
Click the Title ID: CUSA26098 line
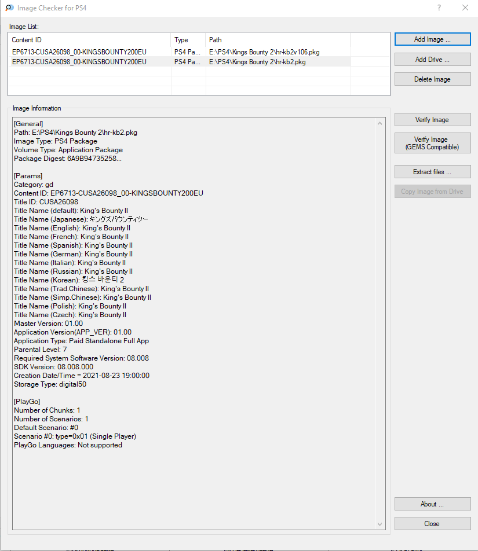click(46, 202)
